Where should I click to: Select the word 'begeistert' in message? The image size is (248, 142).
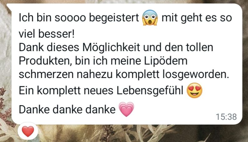(114, 18)
